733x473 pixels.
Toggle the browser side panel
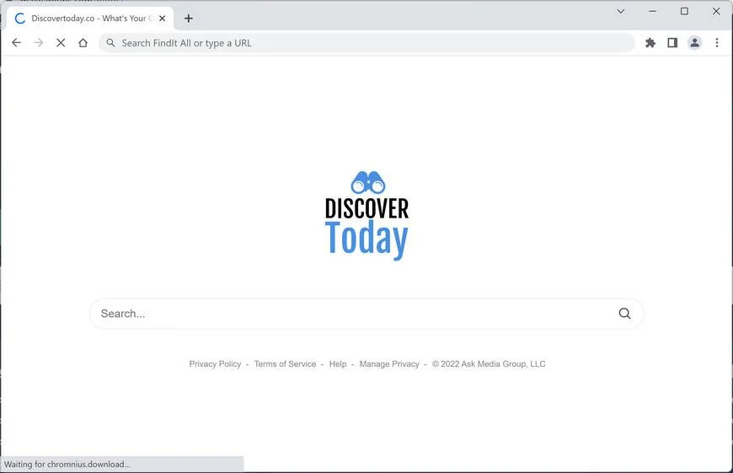672,43
